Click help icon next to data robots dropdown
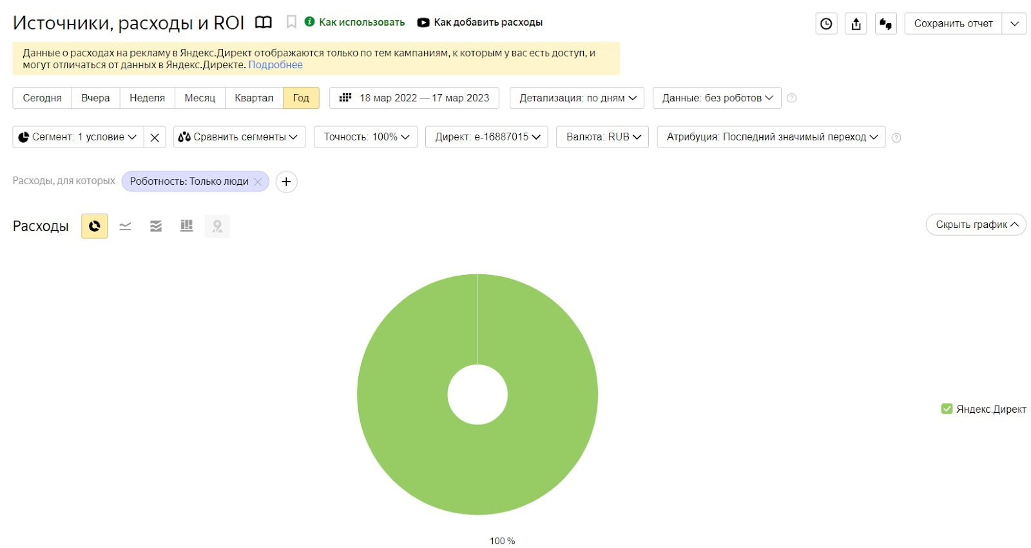 (x=792, y=98)
